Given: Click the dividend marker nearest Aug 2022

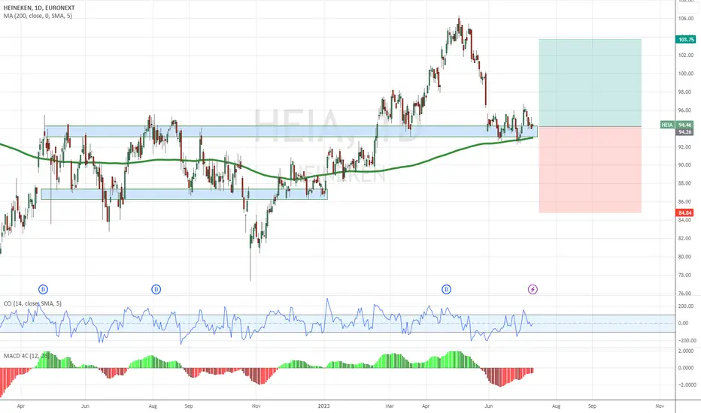Looking at the screenshot, I should coord(156,289).
